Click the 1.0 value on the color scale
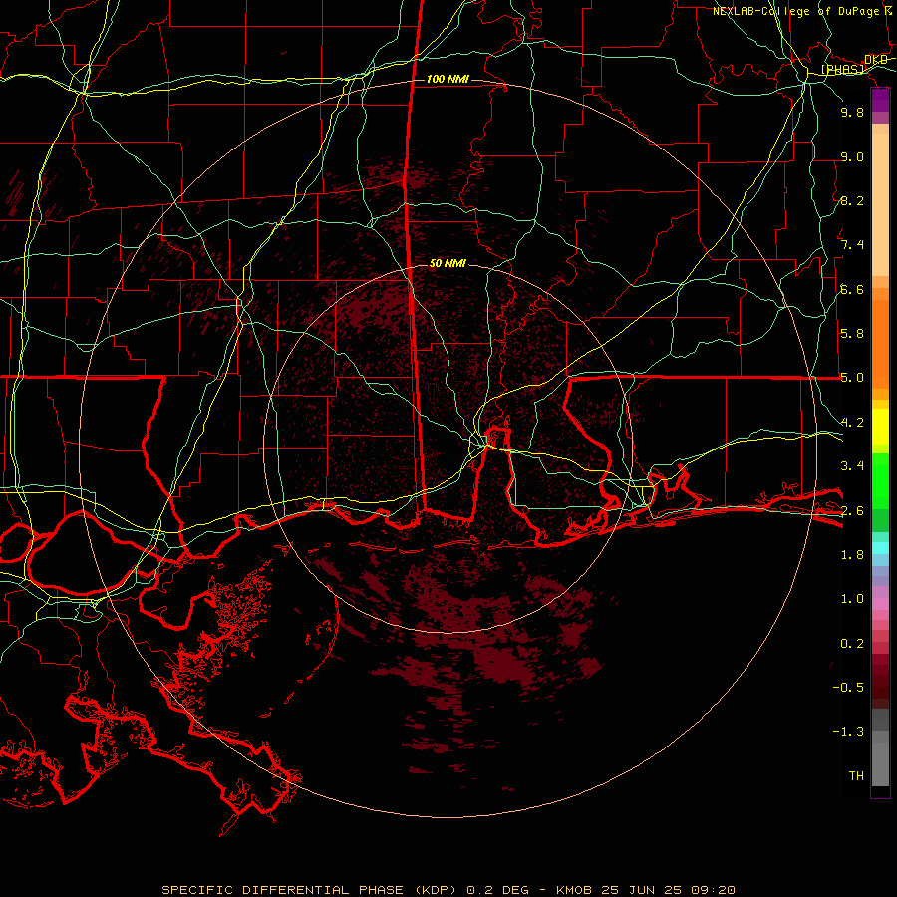Screen dimensions: 897x897 point(852,599)
